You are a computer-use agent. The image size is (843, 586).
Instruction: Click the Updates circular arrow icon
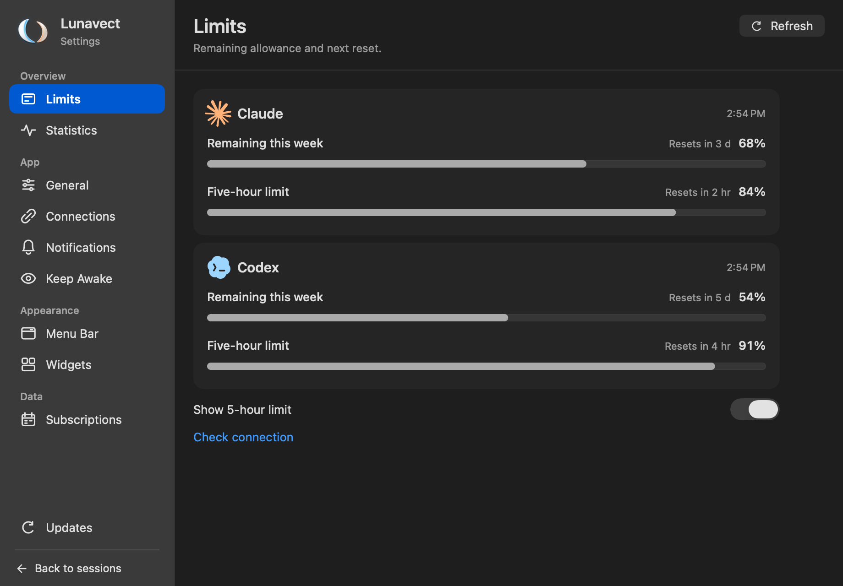click(x=28, y=527)
